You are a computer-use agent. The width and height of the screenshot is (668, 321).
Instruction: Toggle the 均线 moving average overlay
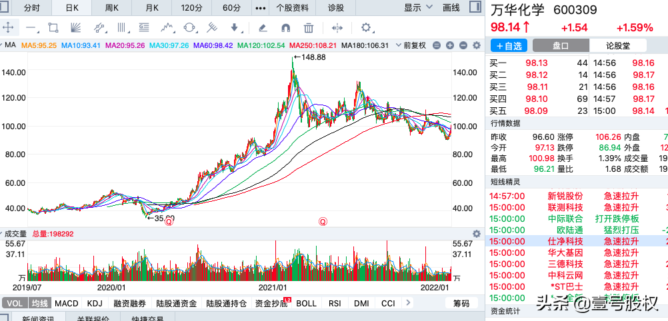[x=40, y=303]
